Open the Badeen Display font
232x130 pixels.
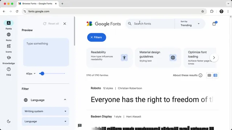pos(101,116)
